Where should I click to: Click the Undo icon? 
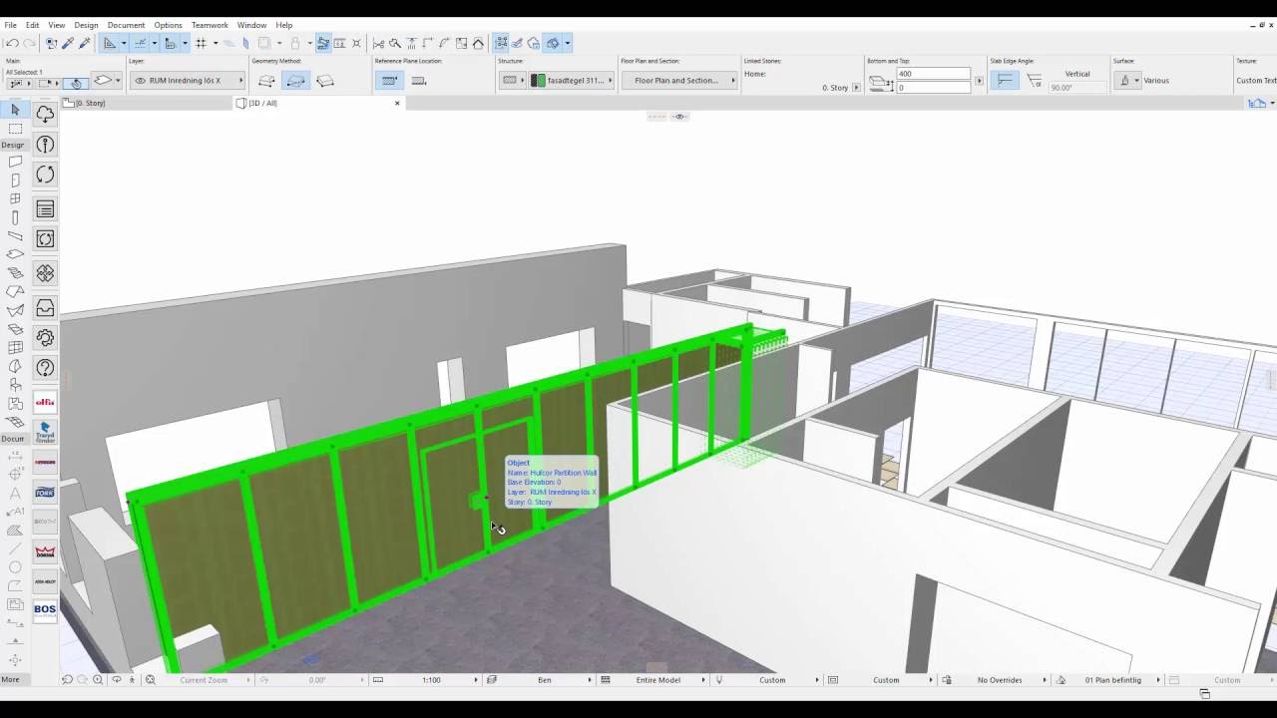point(12,43)
